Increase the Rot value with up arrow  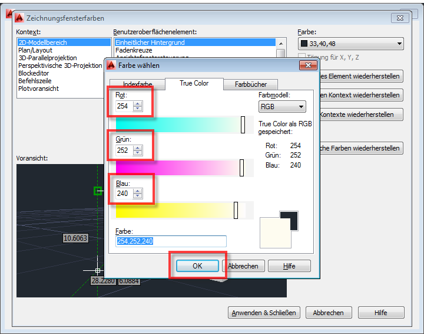[138, 104]
